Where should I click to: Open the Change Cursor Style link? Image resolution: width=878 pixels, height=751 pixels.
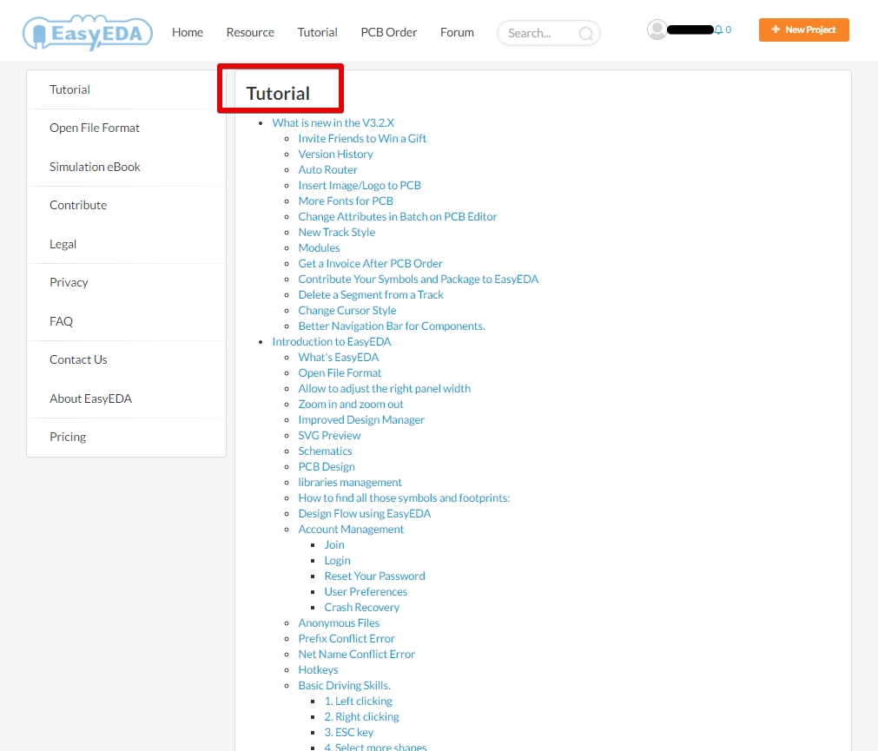pyautogui.click(x=347, y=311)
